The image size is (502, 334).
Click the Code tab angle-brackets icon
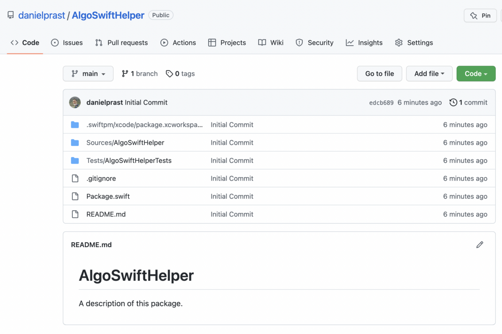tap(15, 43)
